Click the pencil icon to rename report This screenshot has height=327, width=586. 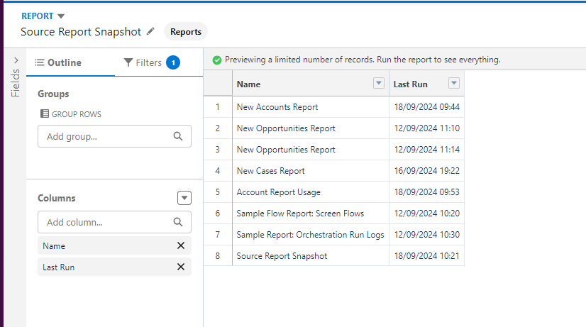coord(150,31)
